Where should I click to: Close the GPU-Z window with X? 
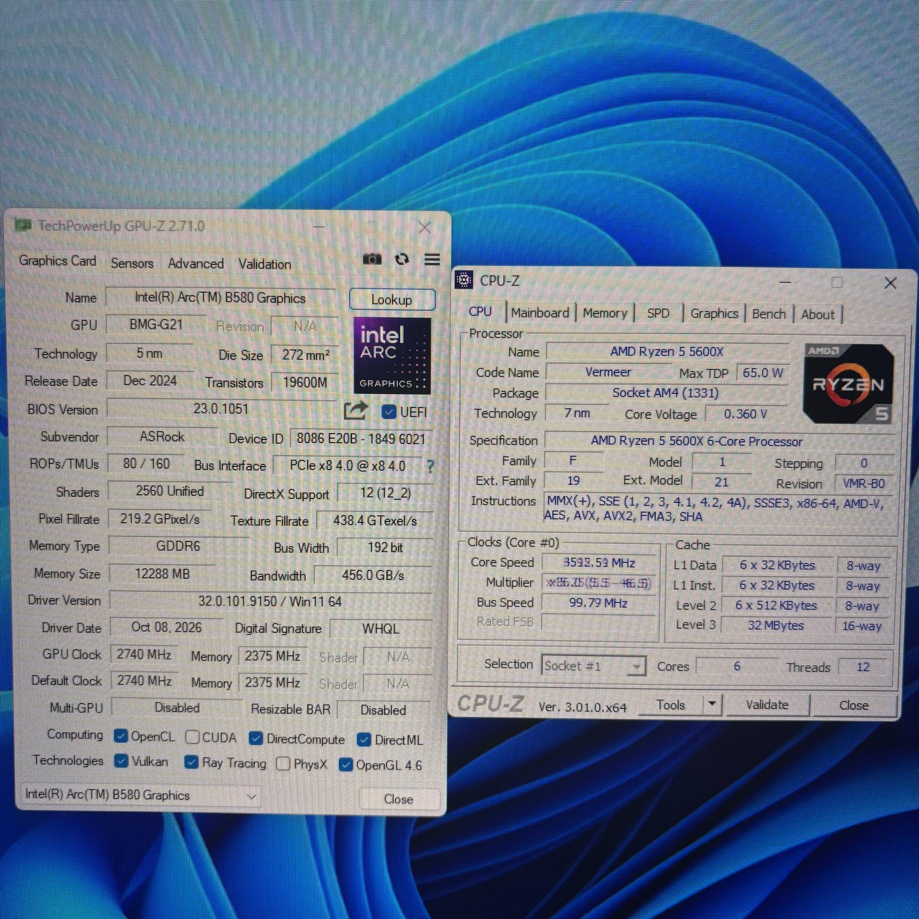click(424, 228)
